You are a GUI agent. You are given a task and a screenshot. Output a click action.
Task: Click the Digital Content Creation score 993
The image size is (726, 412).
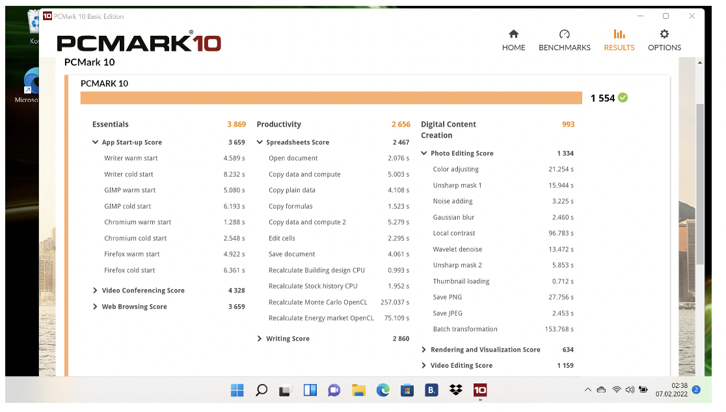coord(568,124)
